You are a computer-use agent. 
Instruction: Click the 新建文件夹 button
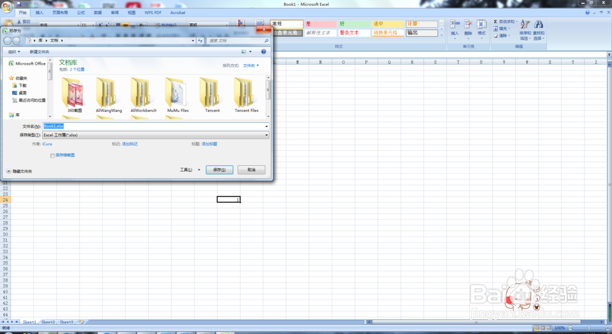click(39, 51)
